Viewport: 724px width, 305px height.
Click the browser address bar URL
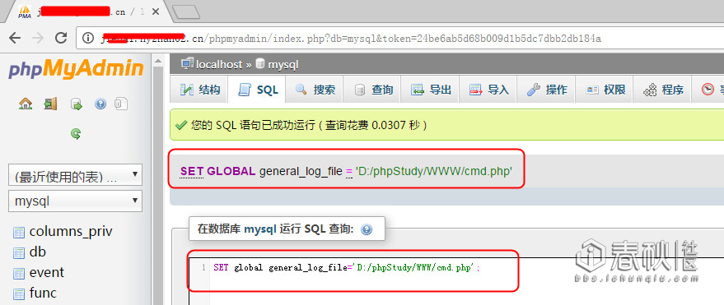coord(351,39)
